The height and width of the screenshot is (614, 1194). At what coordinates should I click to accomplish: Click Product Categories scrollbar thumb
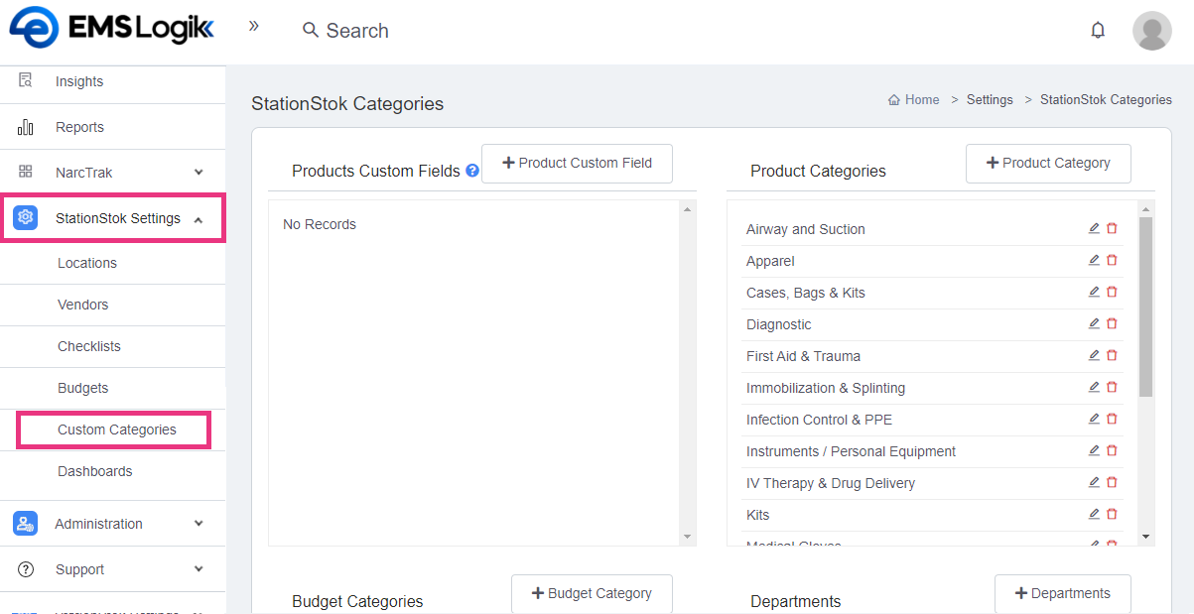[x=1146, y=307]
